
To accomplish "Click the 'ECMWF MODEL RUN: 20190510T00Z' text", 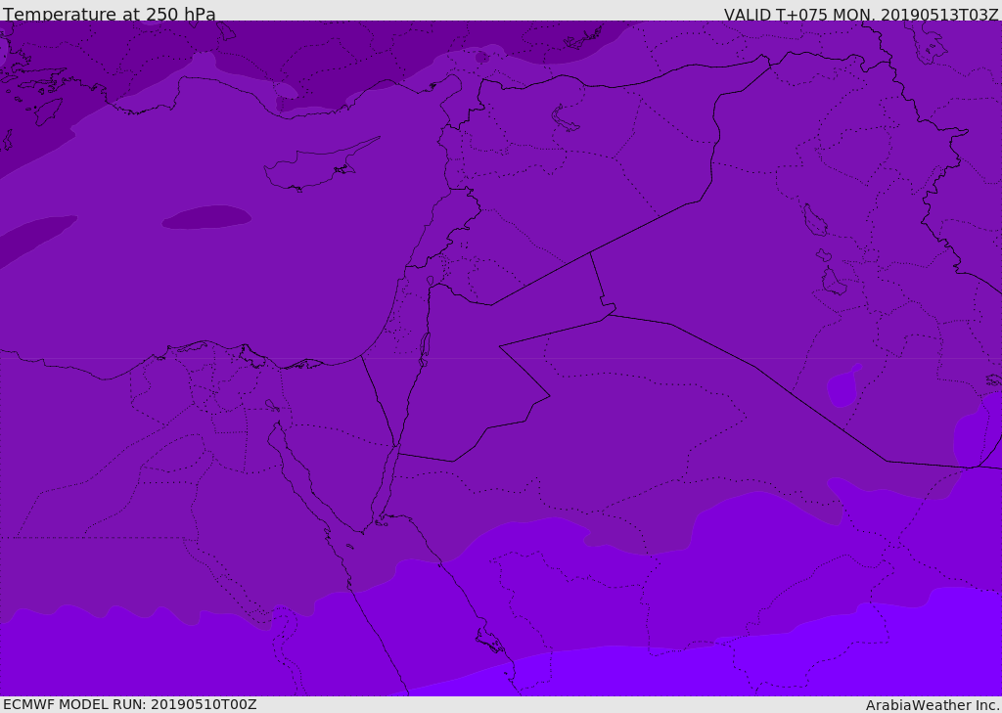I will click(x=130, y=704).
